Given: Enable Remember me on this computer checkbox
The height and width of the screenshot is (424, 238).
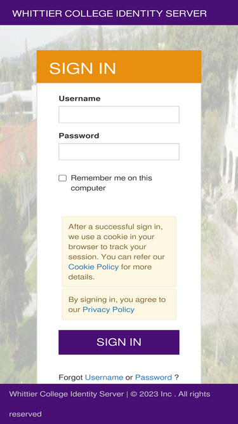Looking at the screenshot, I should (x=63, y=178).
